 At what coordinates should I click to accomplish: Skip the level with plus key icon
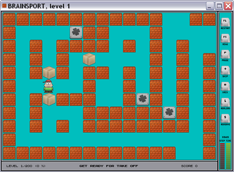[x=225, y=70]
